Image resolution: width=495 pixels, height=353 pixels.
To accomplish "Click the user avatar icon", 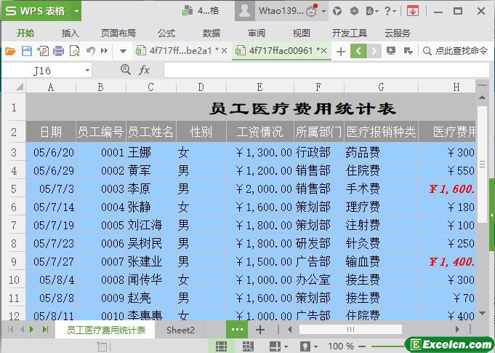I will 244,11.
